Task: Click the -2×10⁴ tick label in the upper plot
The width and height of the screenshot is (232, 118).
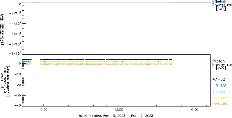Action: click(15, 13)
